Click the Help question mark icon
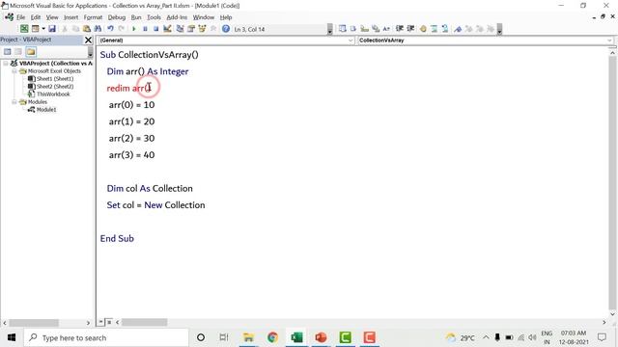 [226, 29]
